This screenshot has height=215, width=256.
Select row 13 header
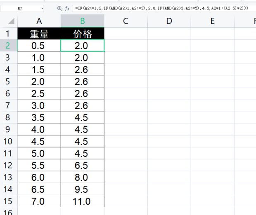click(x=9, y=177)
